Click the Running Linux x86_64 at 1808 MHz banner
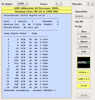95x100 pixels. coord(37,12)
